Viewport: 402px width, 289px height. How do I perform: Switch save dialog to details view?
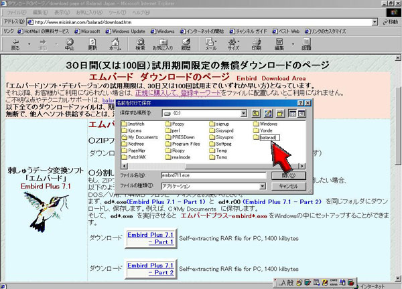point(301,113)
